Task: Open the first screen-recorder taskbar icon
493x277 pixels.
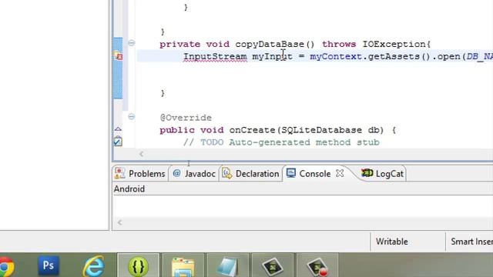Action: click(x=272, y=266)
